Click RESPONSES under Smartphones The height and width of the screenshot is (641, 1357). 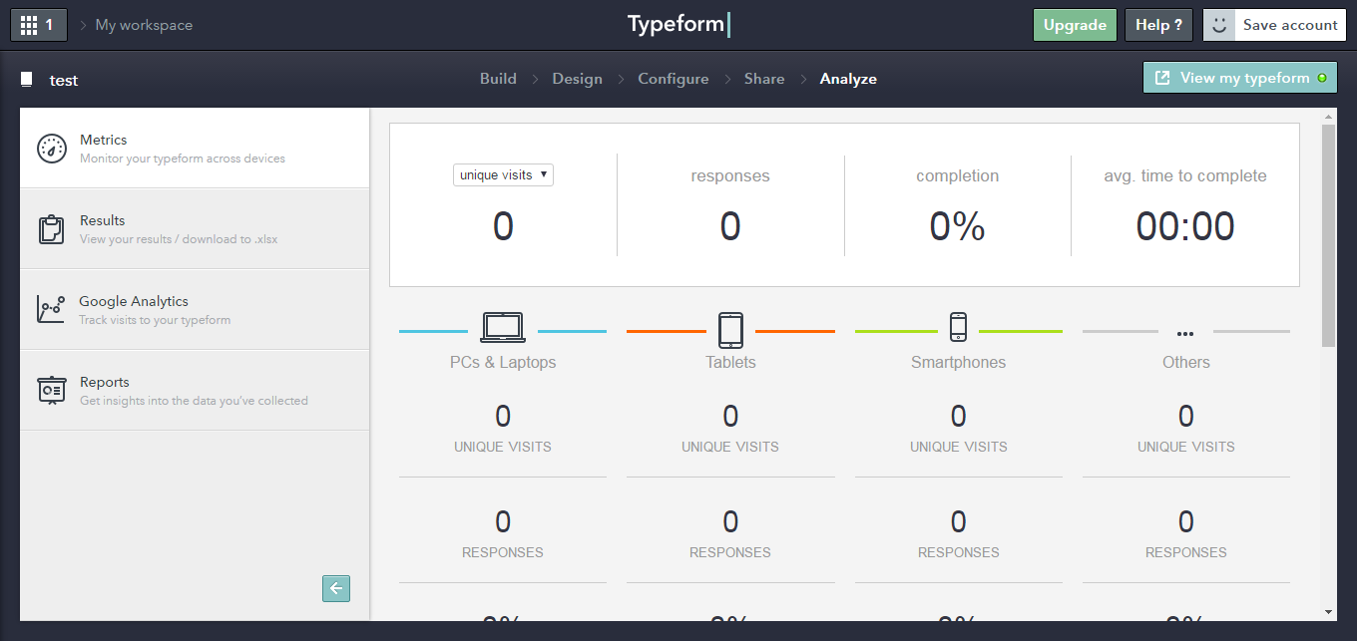(958, 552)
